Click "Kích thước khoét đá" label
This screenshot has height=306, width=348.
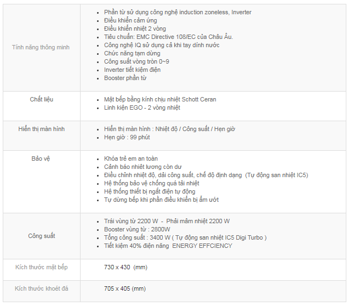point(42,288)
